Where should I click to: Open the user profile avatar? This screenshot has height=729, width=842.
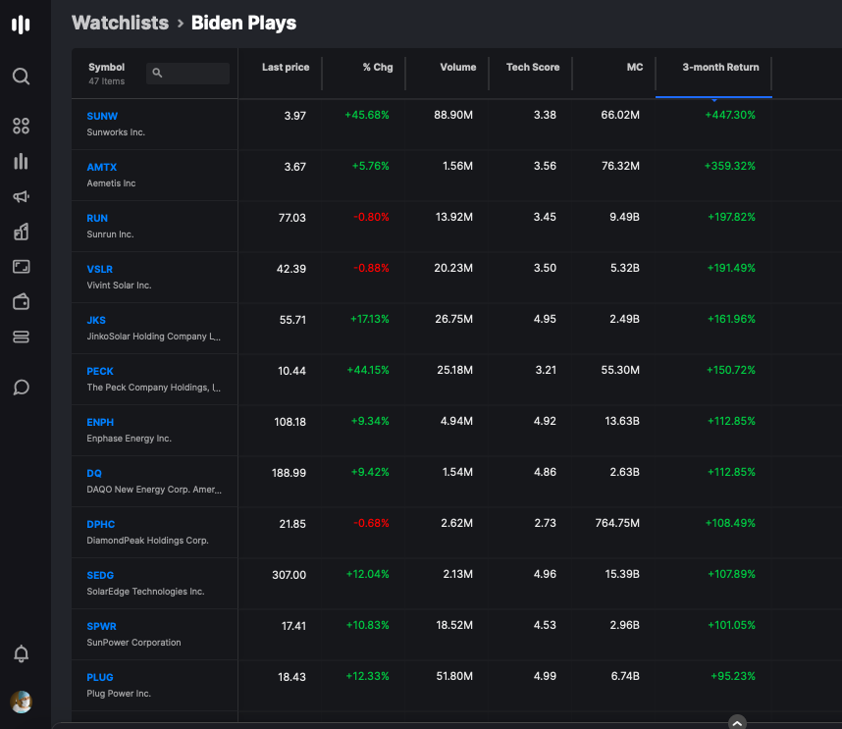point(21,702)
